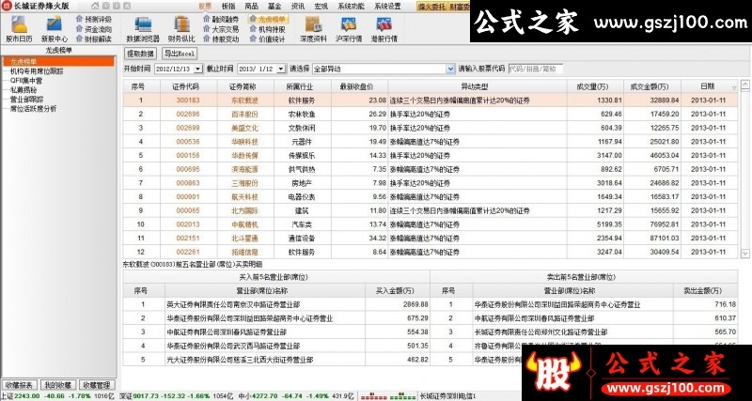Open the 开始时间 start date dropdown

tap(198, 69)
